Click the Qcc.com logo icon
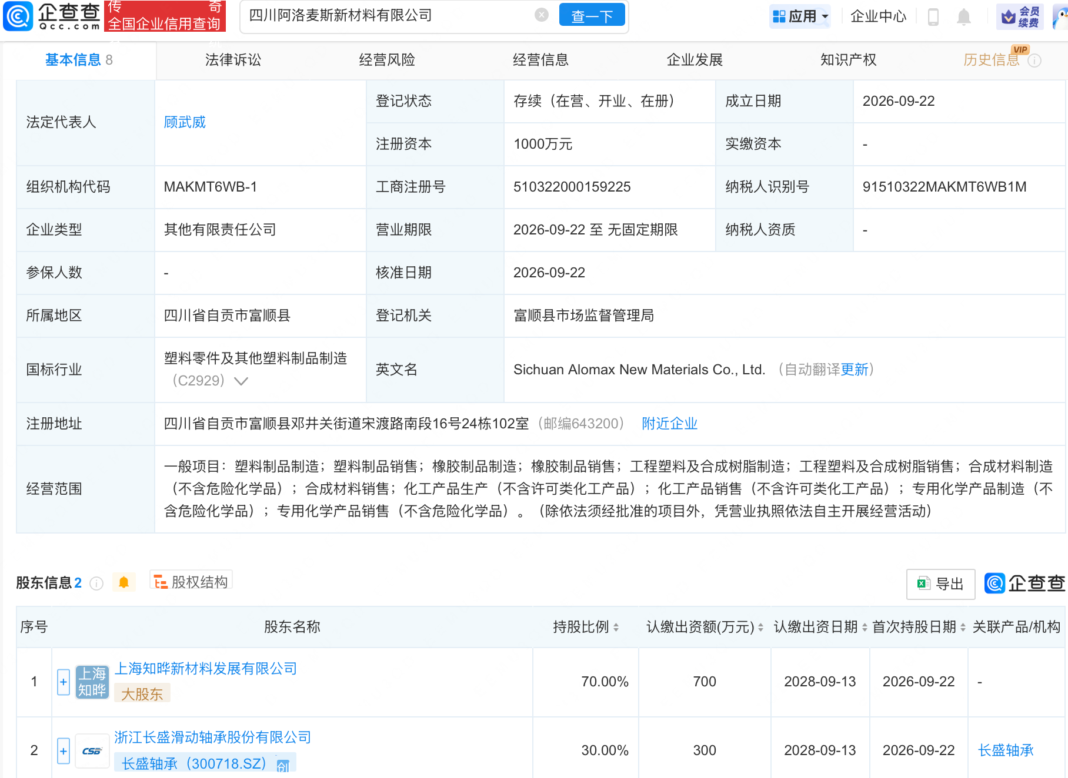This screenshot has height=778, width=1068. pyautogui.click(x=18, y=16)
